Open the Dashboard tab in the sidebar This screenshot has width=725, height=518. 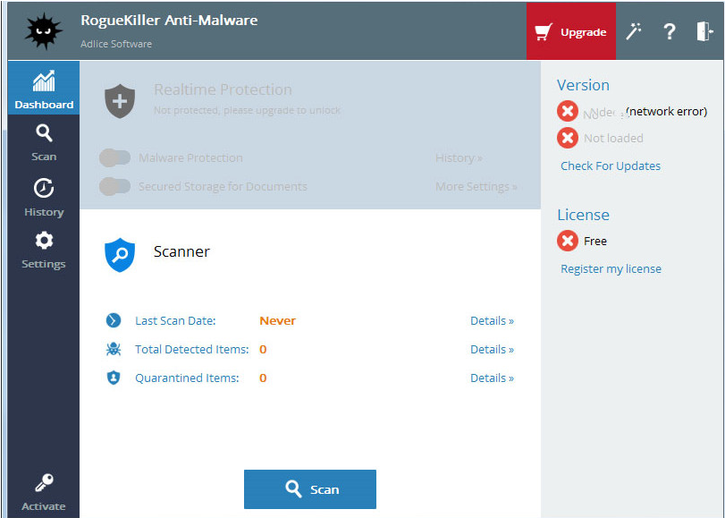pos(44,88)
